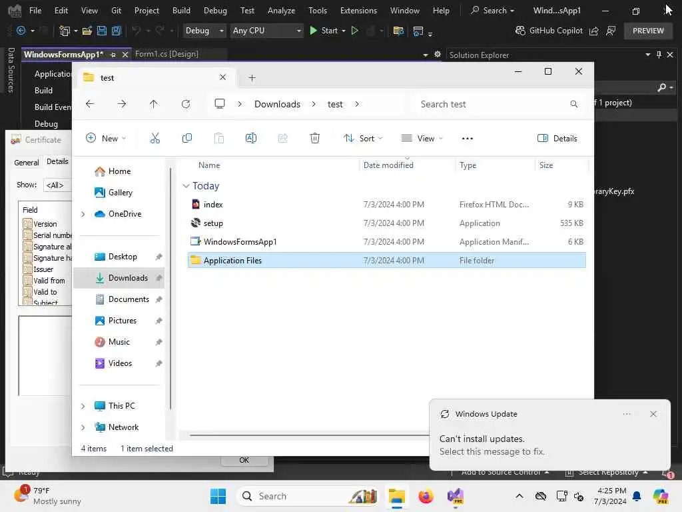
Task: Open GitHub Copilot in Visual Studio
Action: point(549,31)
